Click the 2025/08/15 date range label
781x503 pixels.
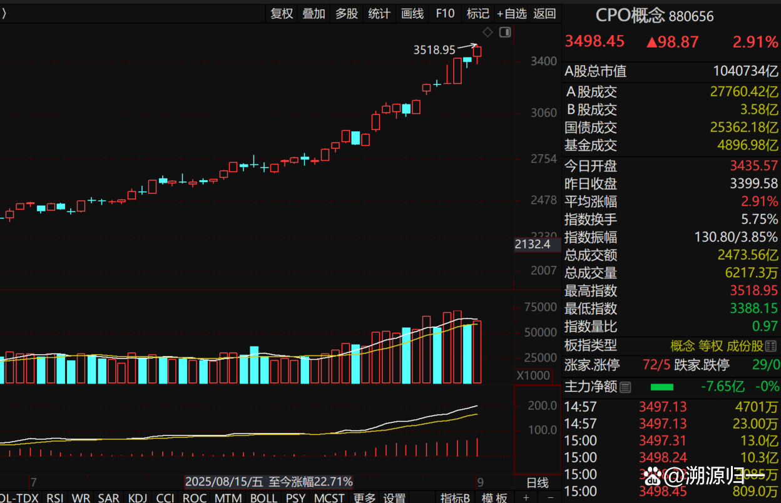(x=268, y=482)
